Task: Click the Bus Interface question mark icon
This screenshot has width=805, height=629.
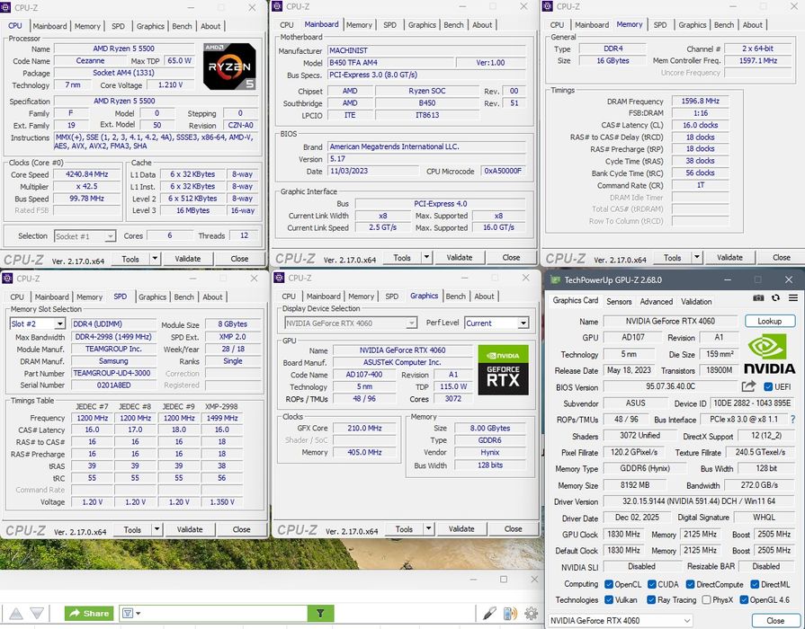Action: coord(793,419)
